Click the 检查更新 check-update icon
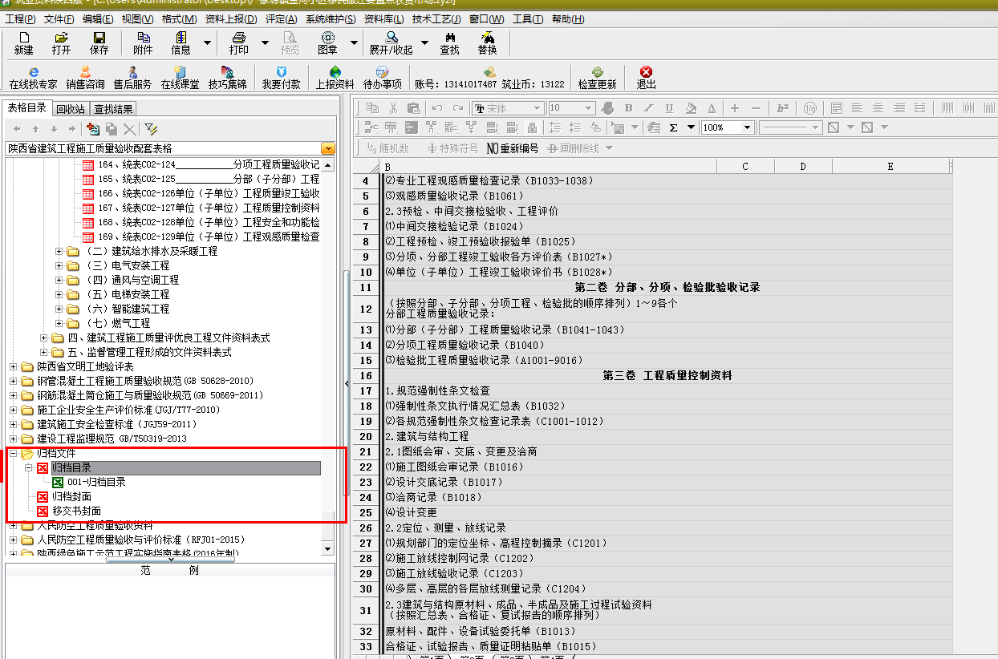 coord(597,77)
